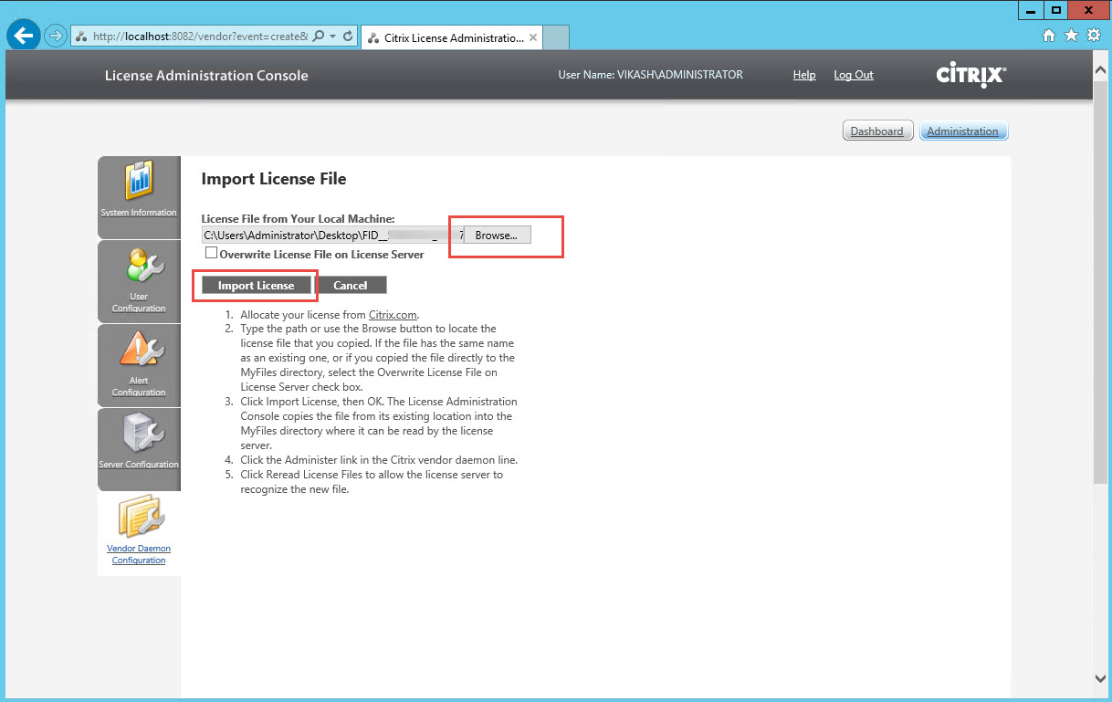Switch to the Citrix License Administration browser tab
Image resolution: width=1112 pixels, height=702 pixels.
pos(452,37)
